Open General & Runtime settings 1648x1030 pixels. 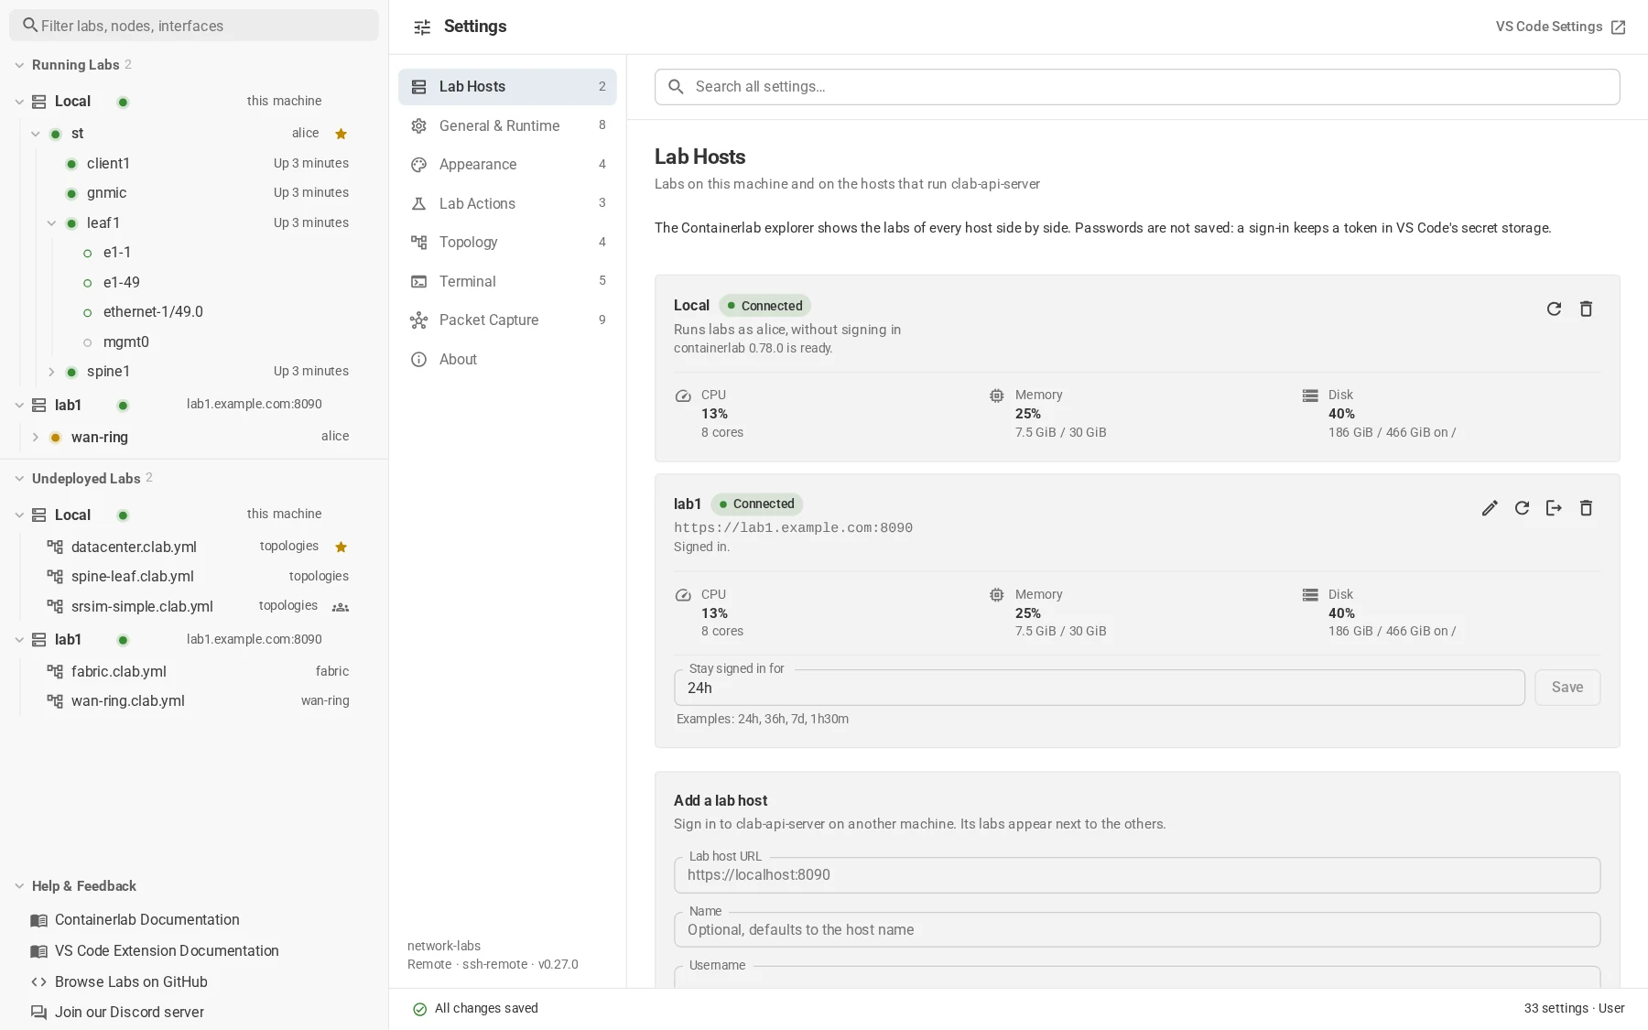[507, 125]
